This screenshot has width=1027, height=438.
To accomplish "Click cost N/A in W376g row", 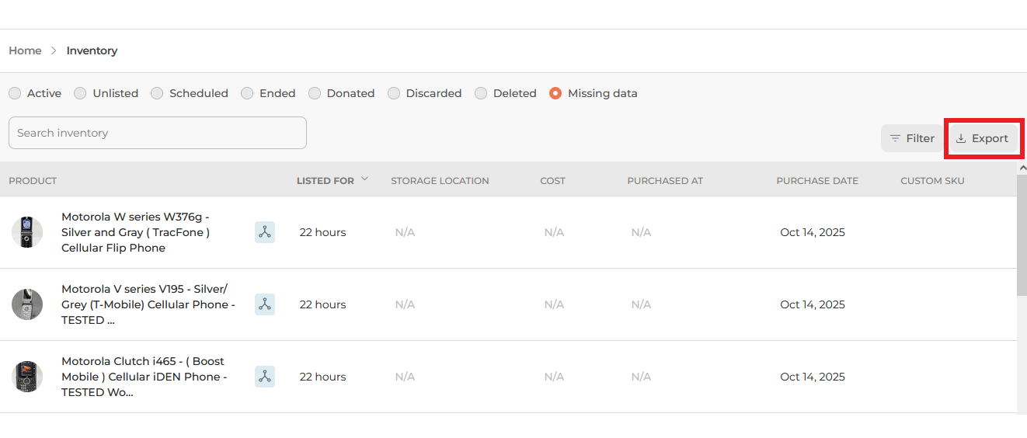I will (x=554, y=232).
